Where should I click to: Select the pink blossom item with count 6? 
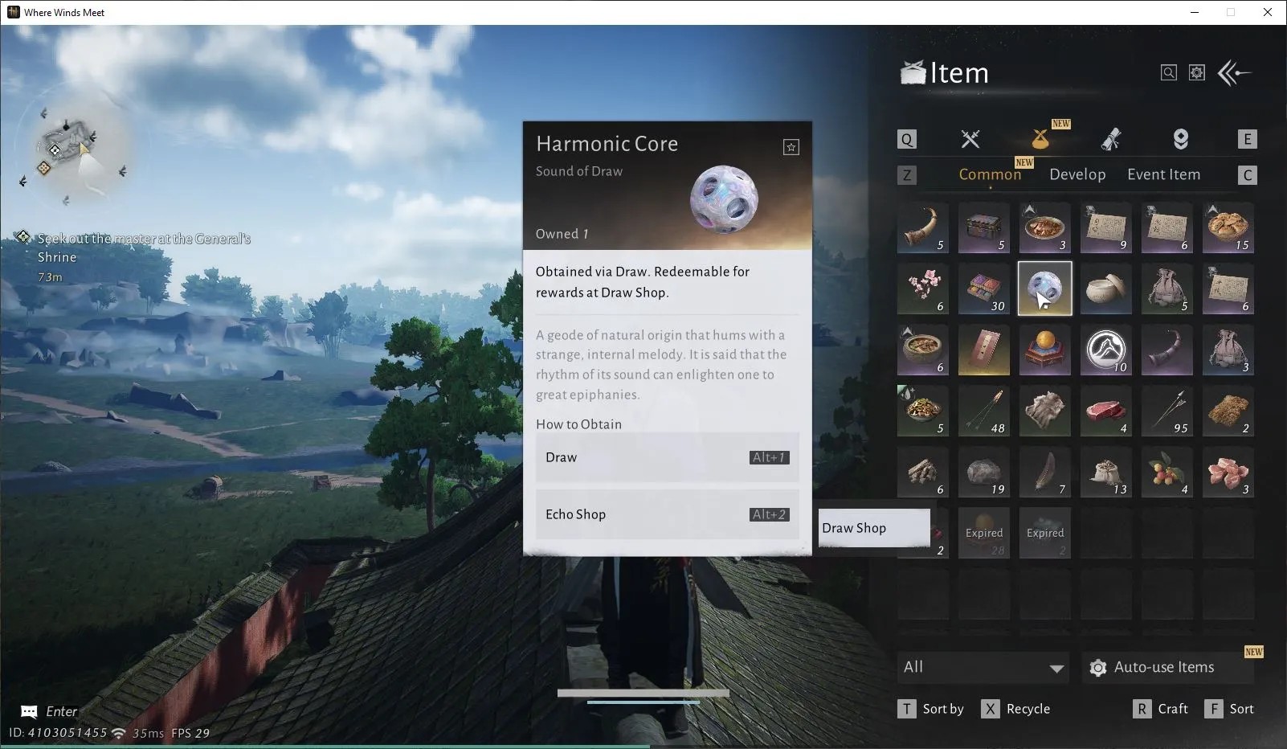(923, 289)
